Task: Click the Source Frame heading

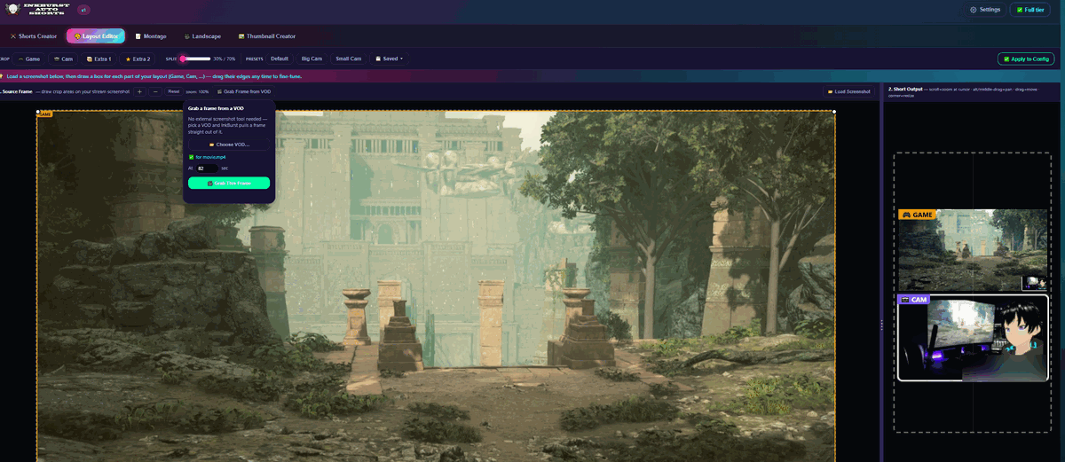Action: click(x=17, y=91)
